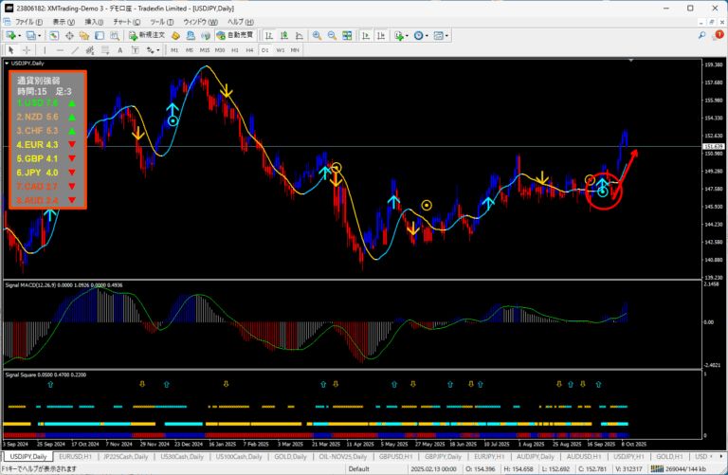Expand the new chart dropdown arrow

tap(21, 35)
